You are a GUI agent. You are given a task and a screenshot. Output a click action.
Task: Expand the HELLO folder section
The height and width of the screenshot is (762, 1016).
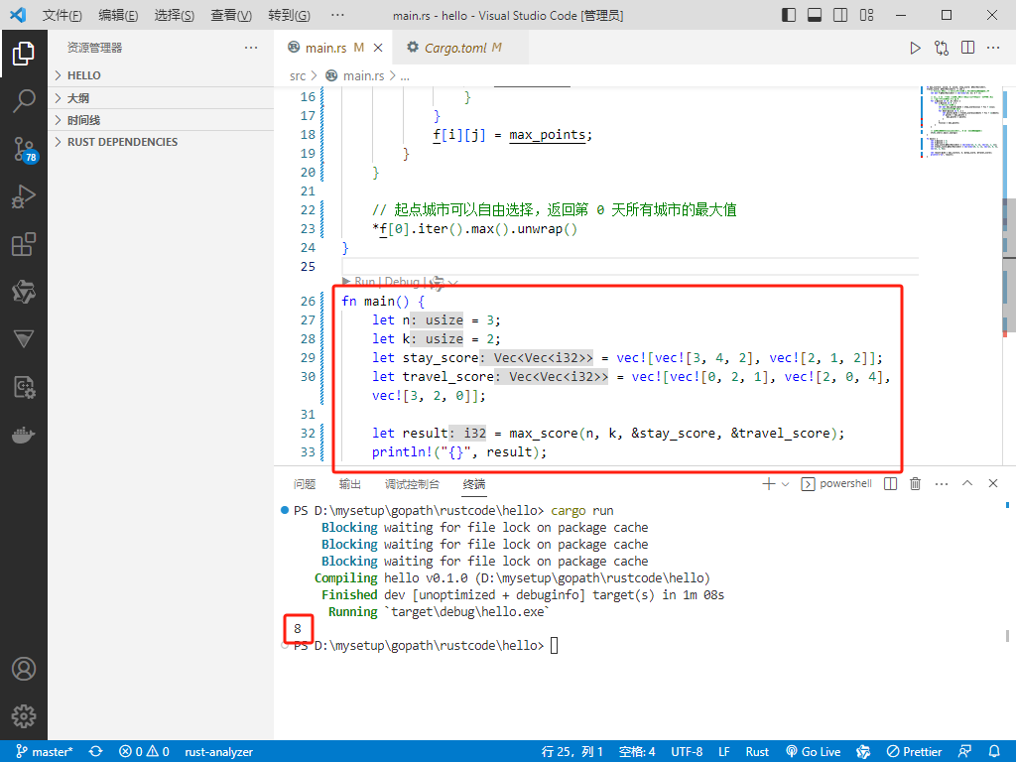(161, 75)
